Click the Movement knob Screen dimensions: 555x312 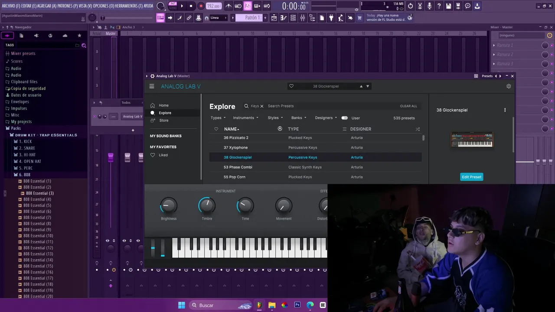pyautogui.click(x=284, y=206)
